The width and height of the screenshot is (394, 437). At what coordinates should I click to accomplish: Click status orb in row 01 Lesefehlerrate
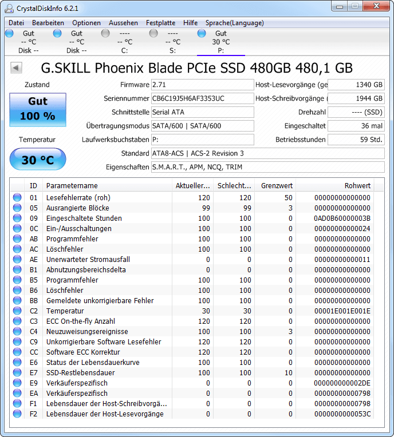click(x=17, y=197)
